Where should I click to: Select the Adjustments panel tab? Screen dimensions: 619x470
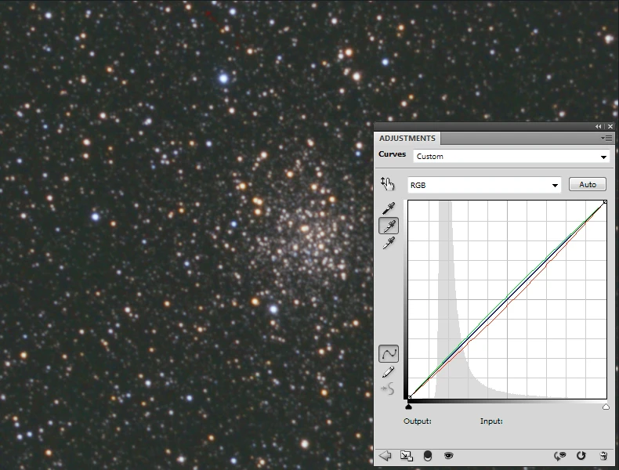pyautogui.click(x=407, y=139)
